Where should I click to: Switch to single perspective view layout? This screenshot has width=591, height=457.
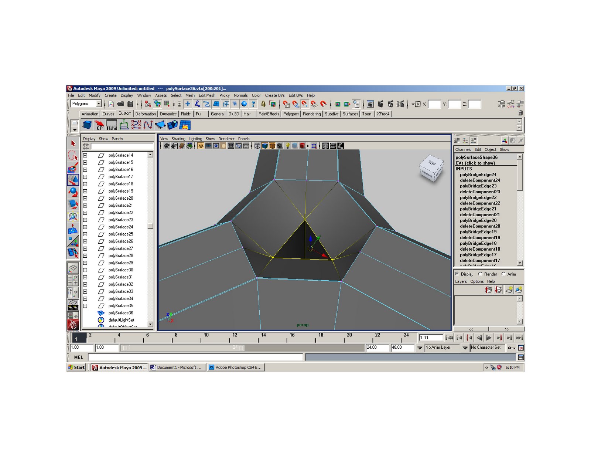coord(73,268)
